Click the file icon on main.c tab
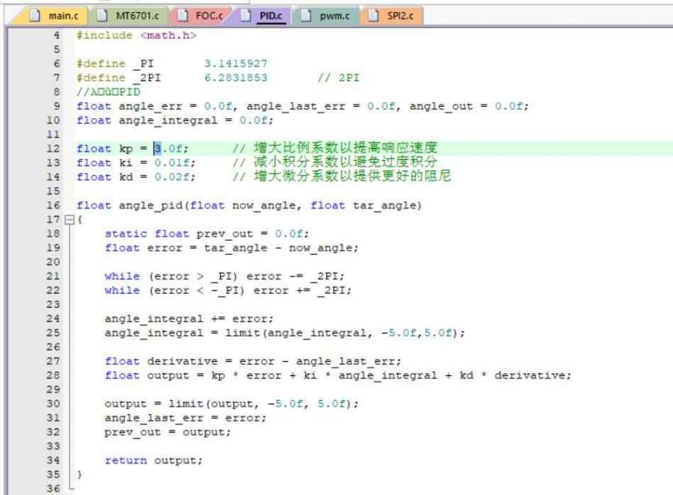 coord(35,16)
